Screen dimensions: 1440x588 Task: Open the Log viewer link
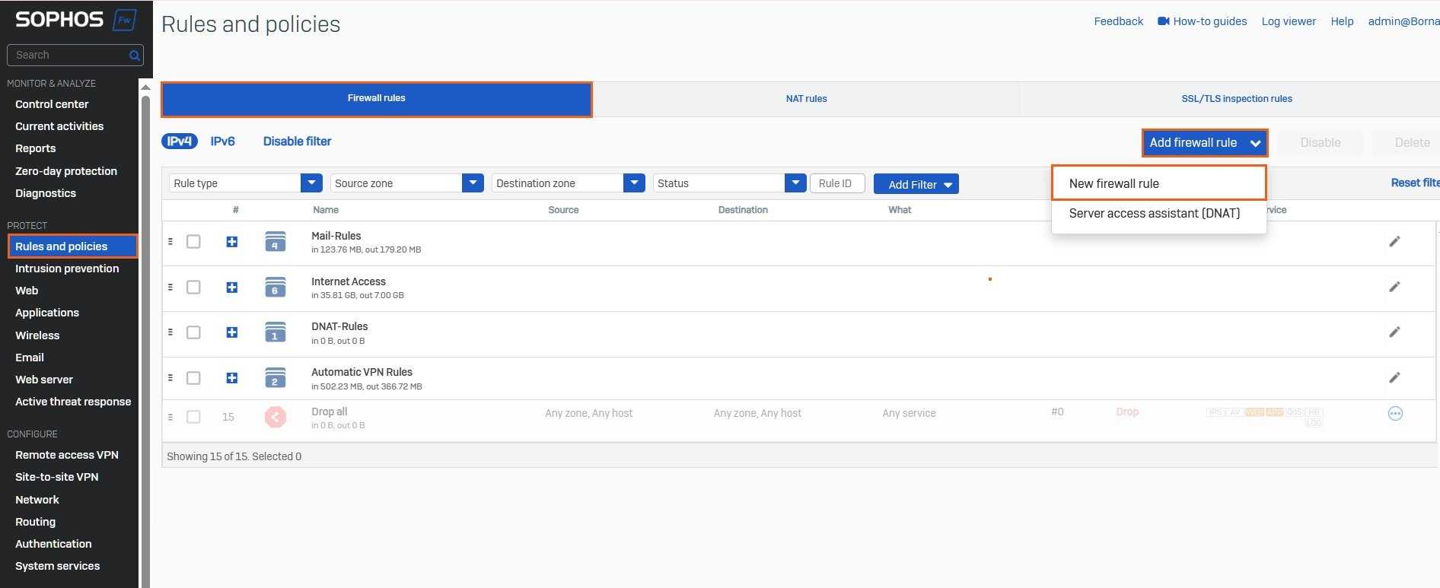1288,21
